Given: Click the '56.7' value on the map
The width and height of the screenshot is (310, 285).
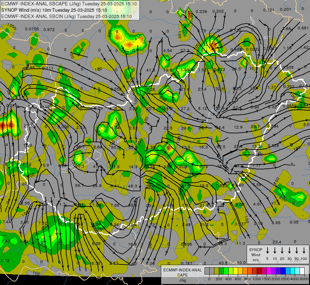Looking at the screenshot, I should (79, 185).
